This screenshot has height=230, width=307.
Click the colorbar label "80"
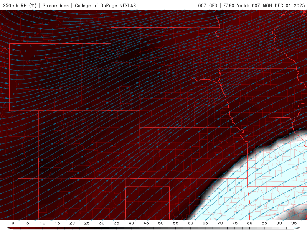250,223
